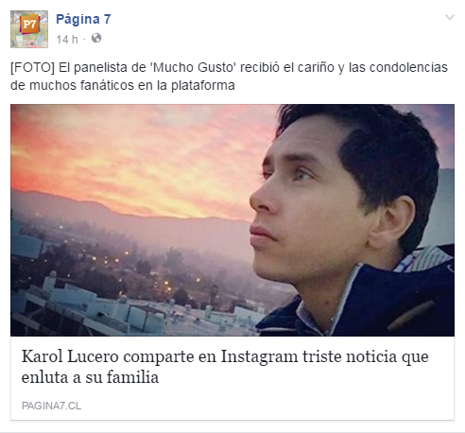Image resolution: width=465 pixels, height=433 pixels.
Task: Click the mountain ridge in the photo
Action: 126,208
